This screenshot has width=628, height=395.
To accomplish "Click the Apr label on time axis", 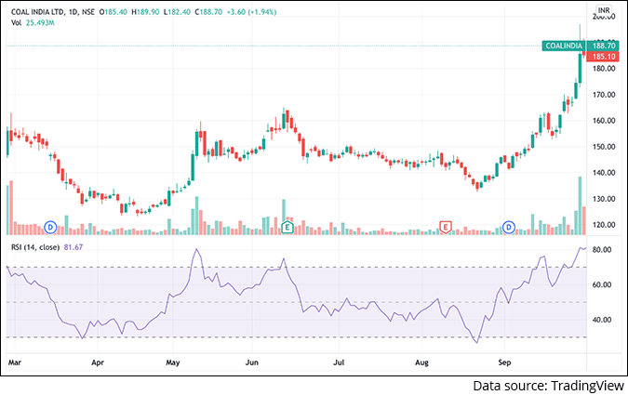I will (x=98, y=362).
